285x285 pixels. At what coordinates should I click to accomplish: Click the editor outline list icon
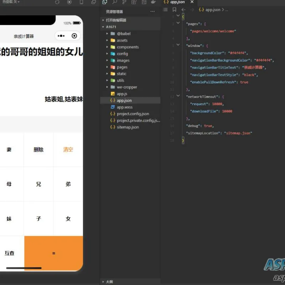coord(165,10)
